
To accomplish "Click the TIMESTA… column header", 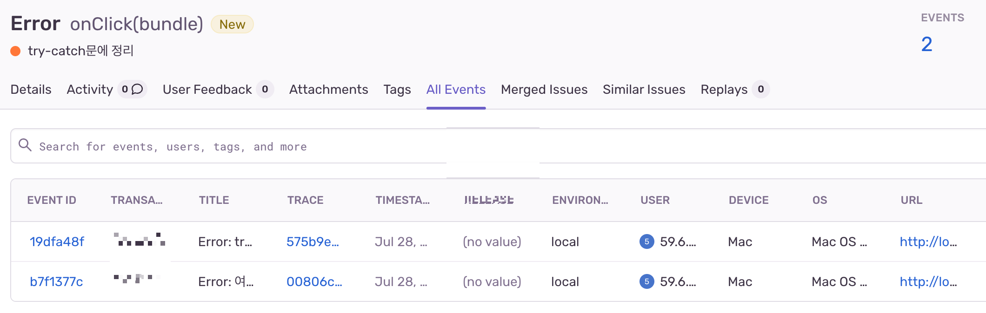I will [402, 200].
